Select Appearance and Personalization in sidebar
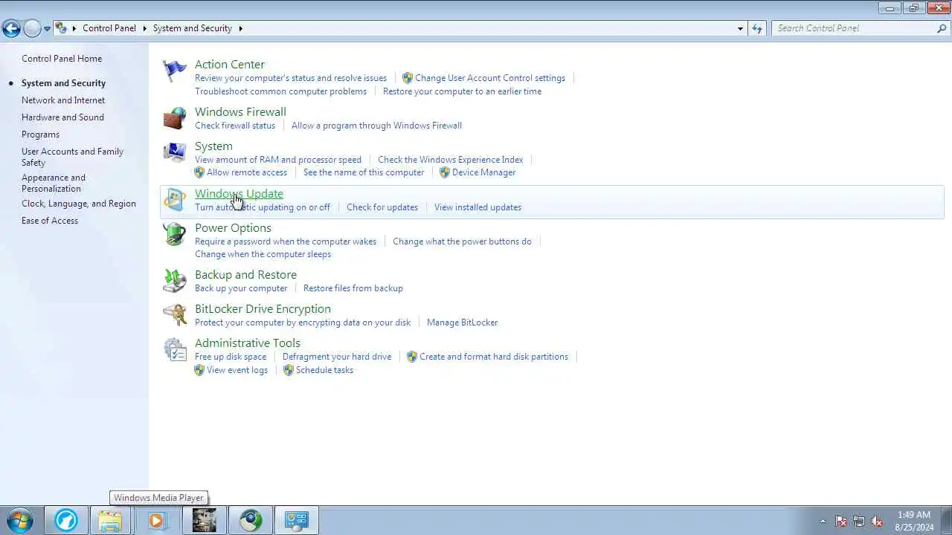 pos(54,183)
